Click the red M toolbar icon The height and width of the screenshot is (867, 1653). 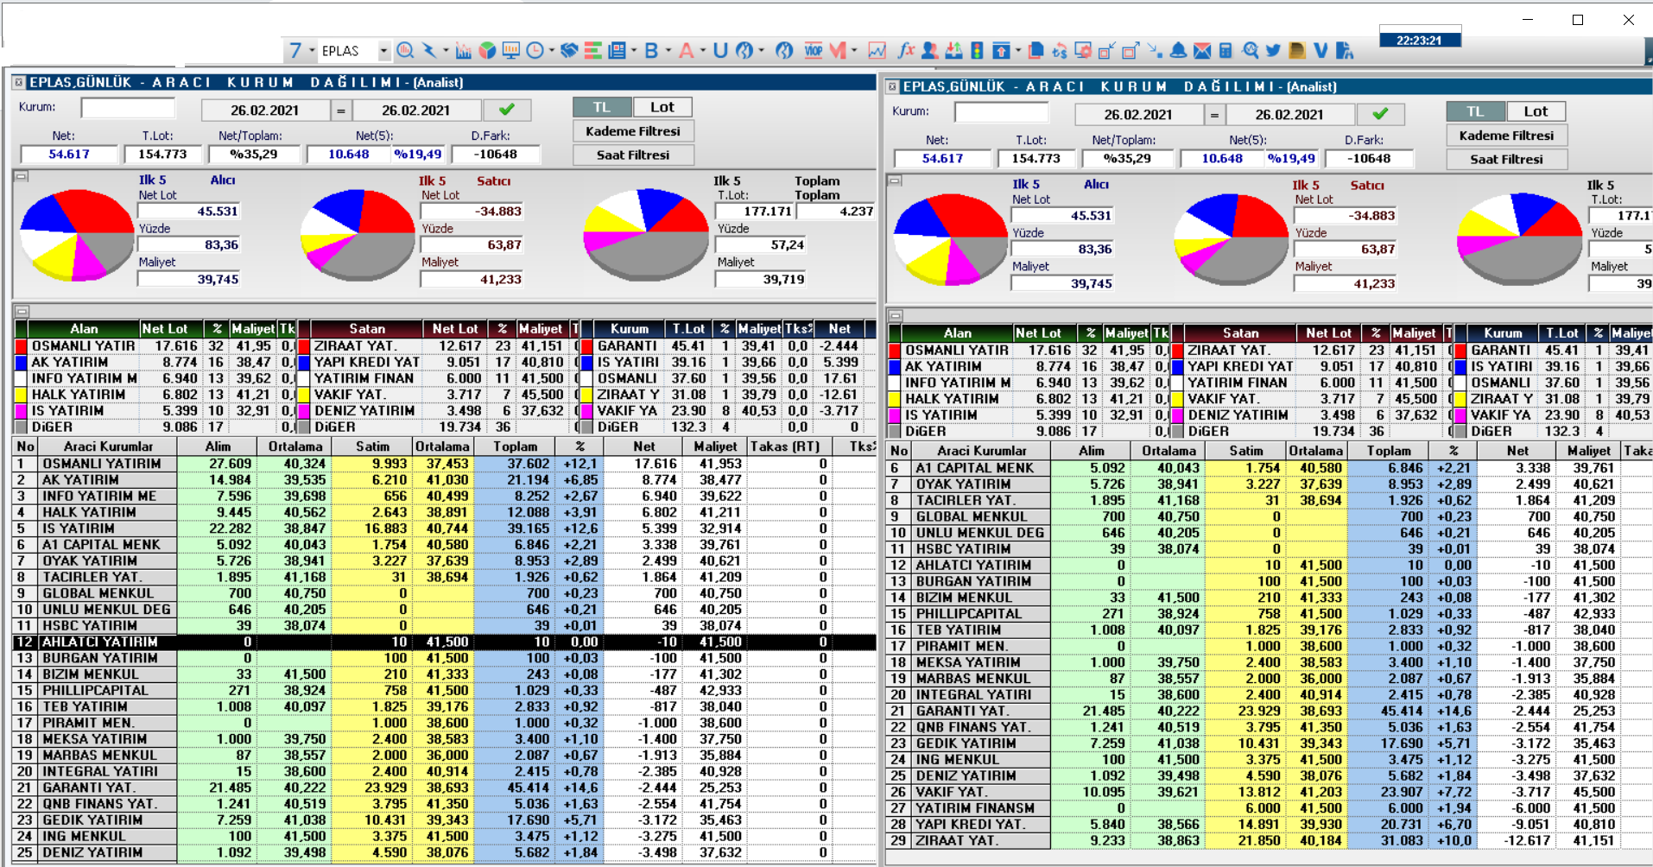pos(838,51)
